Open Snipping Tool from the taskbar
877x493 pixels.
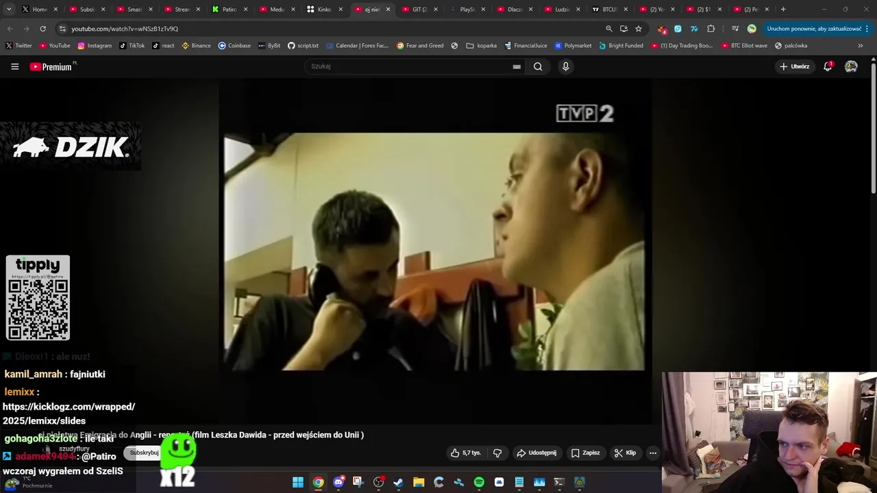pos(358,482)
